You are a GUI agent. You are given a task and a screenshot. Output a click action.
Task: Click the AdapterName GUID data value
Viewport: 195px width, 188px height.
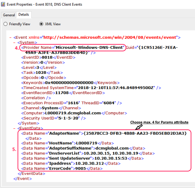[135, 133]
